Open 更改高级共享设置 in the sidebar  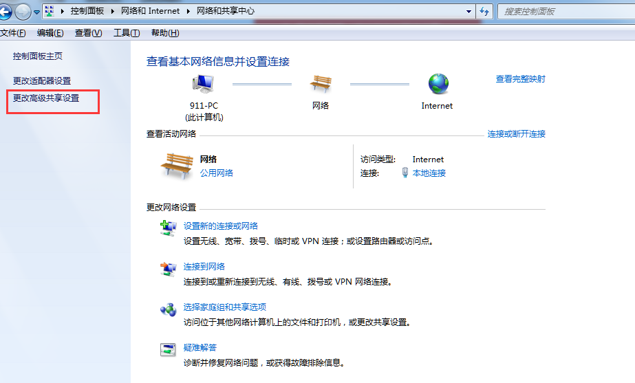(46, 98)
